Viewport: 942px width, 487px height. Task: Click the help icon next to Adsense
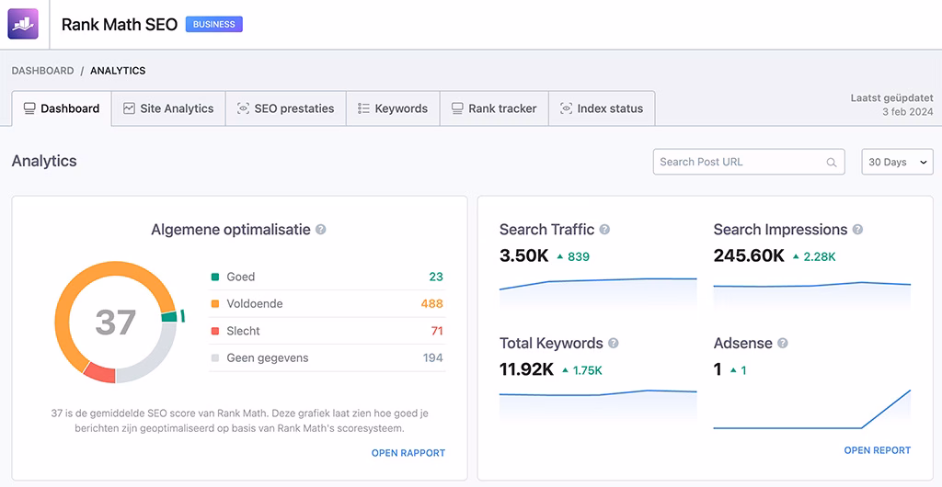(x=782, y=343)
